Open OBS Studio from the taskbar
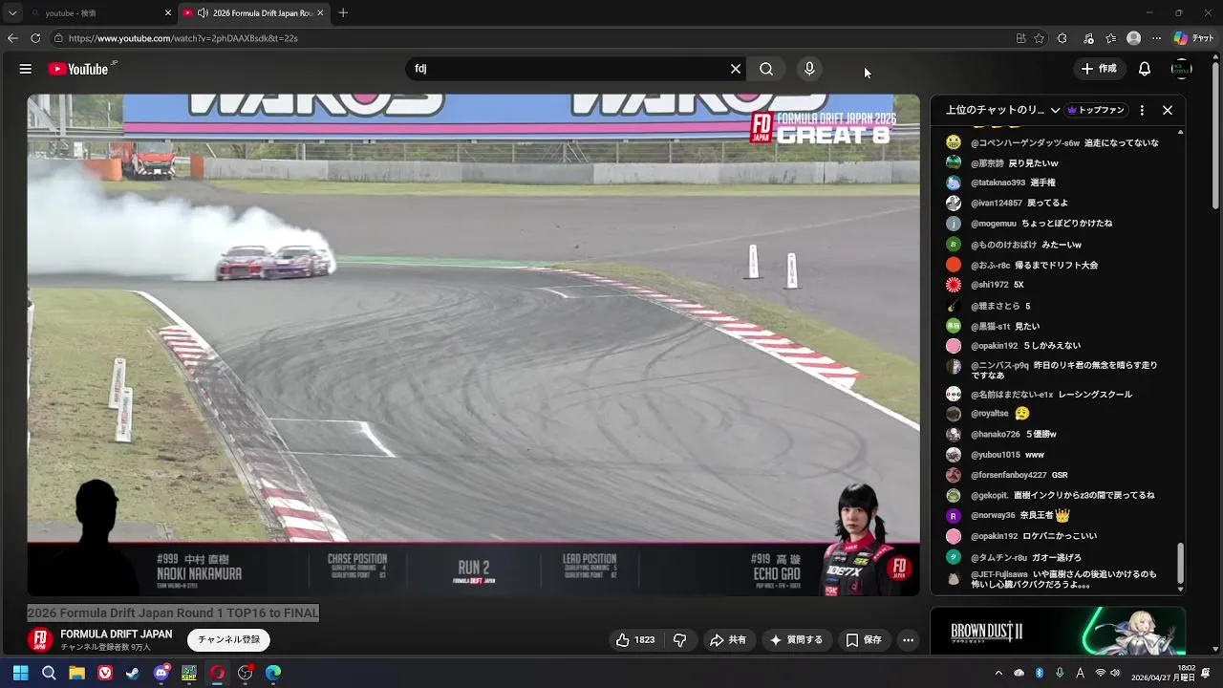Screen dimensions: 1223x688 tap(246, 673)
